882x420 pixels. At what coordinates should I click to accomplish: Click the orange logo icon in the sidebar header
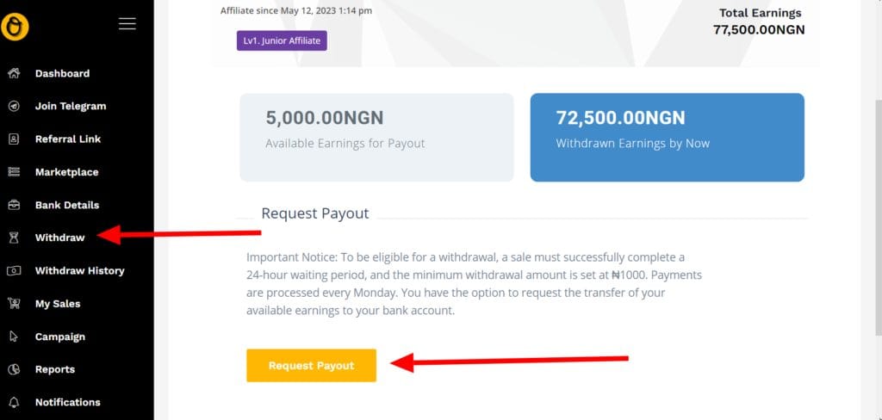pyautogui.click(x=15, y=25)
